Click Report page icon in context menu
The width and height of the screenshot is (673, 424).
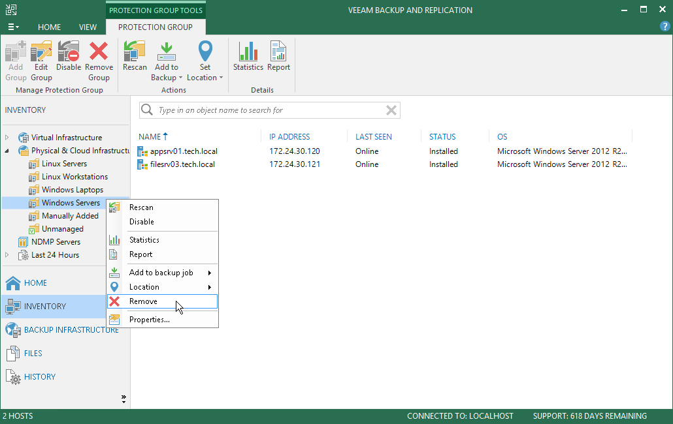(113, 254)
